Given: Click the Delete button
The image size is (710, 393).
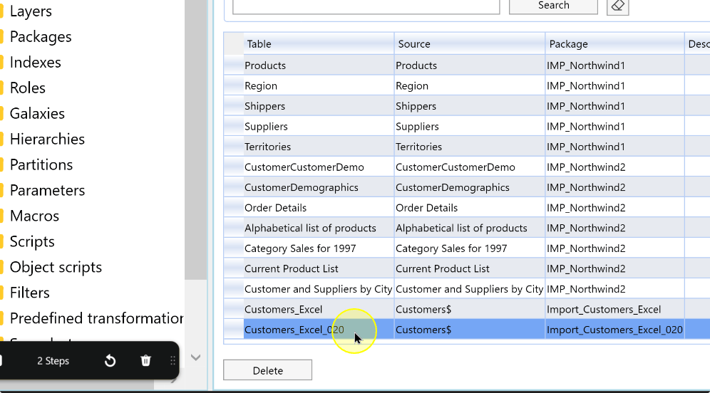Looking at the screenshot, I should pos(267,370).
